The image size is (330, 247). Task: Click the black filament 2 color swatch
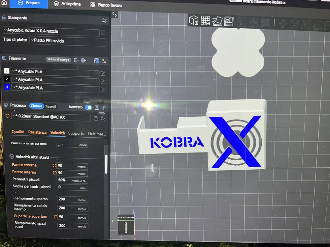[x=7, y=79]
